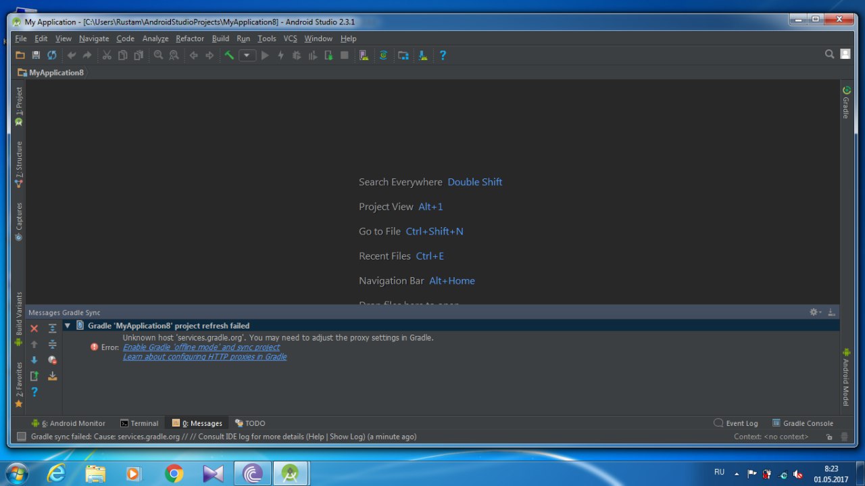Click the Debug bug icon

pyautogui.click(x=297, y=55)
